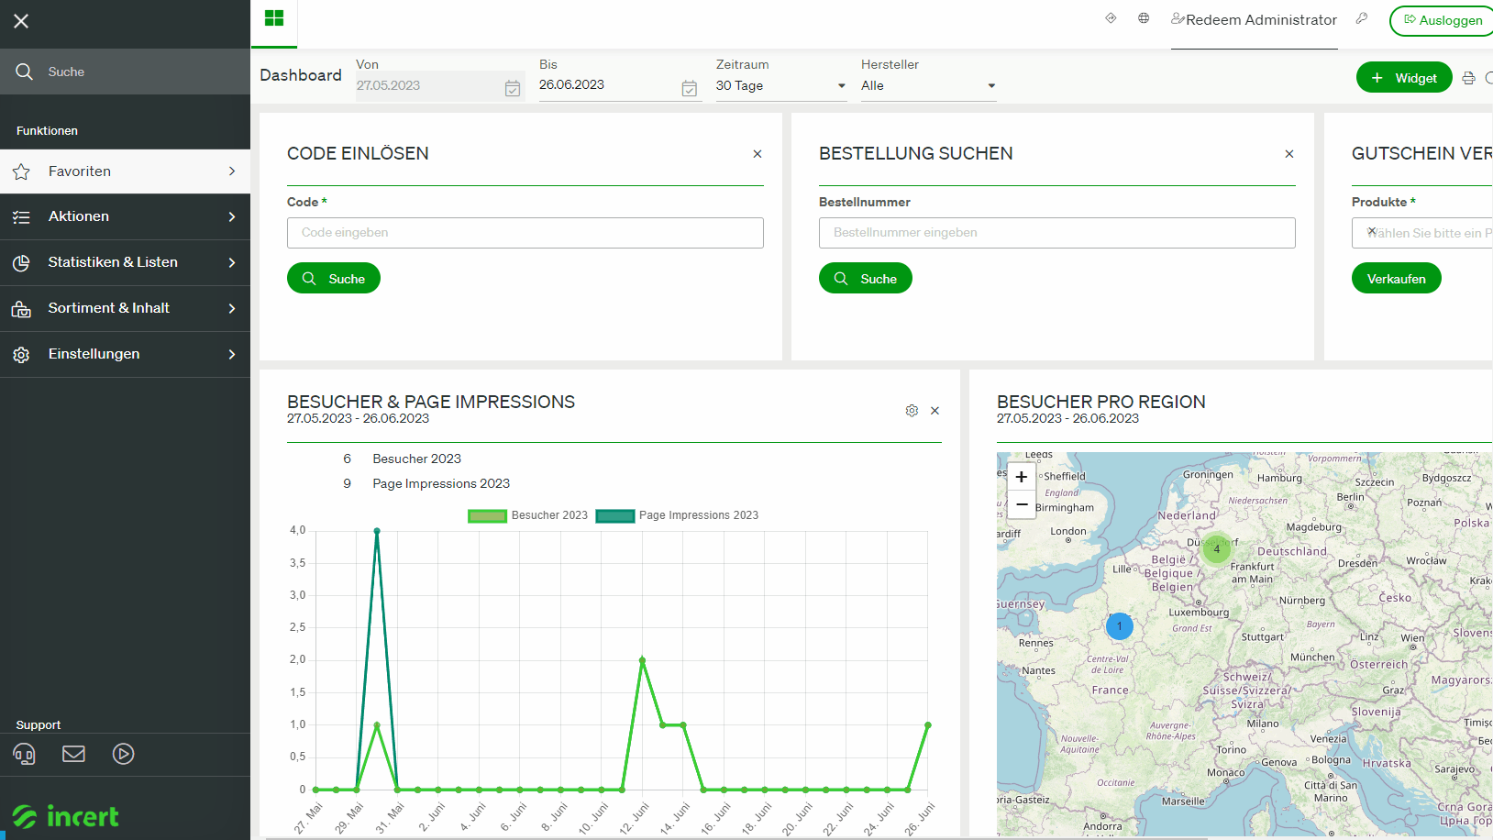Open the Redeem Administrator user profile
The width and height of the screenshot is (1493, 840).
tap(1254, 19)
